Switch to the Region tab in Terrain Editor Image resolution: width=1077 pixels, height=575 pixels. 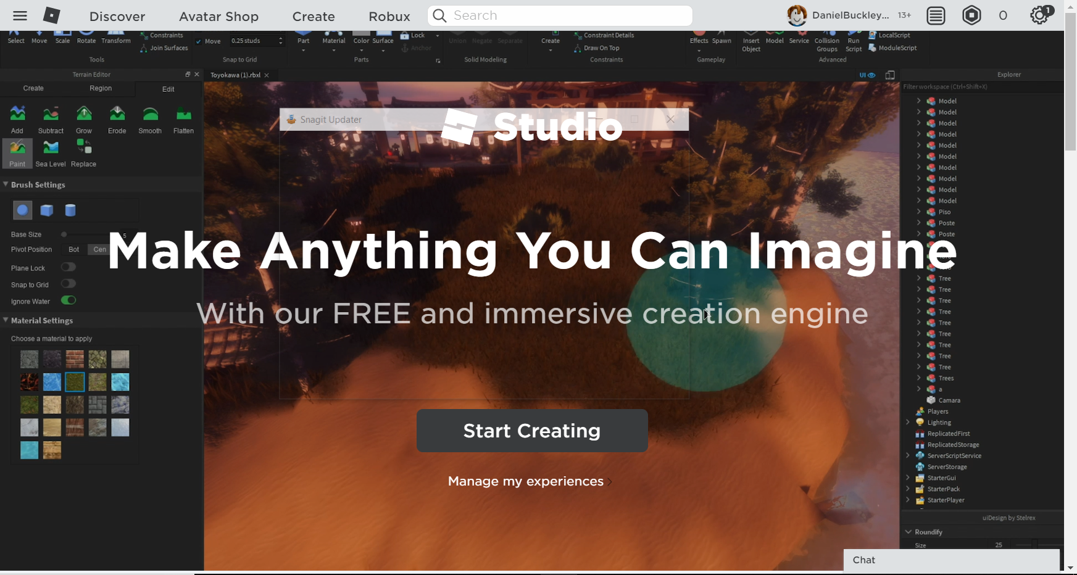tap(101, 88)
